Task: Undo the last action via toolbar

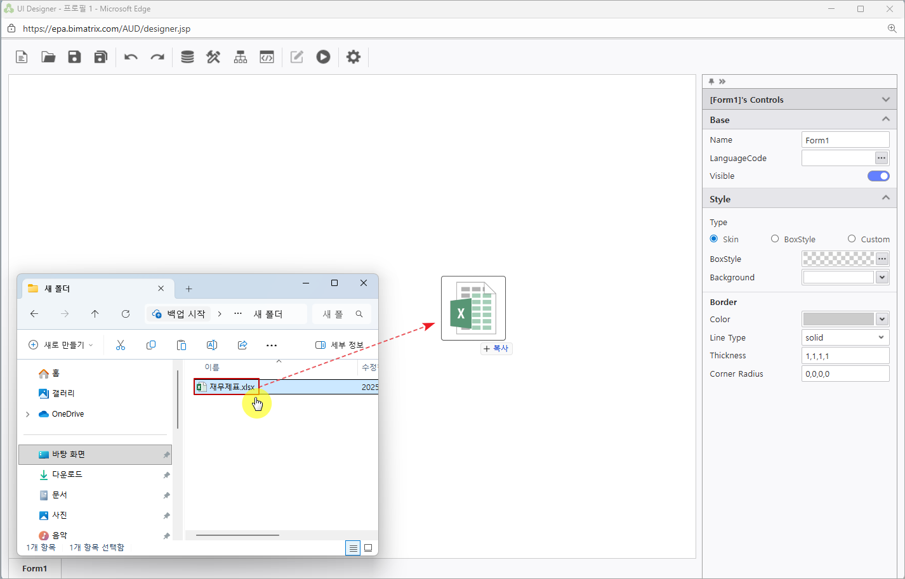Action: [x=131, y=57]
